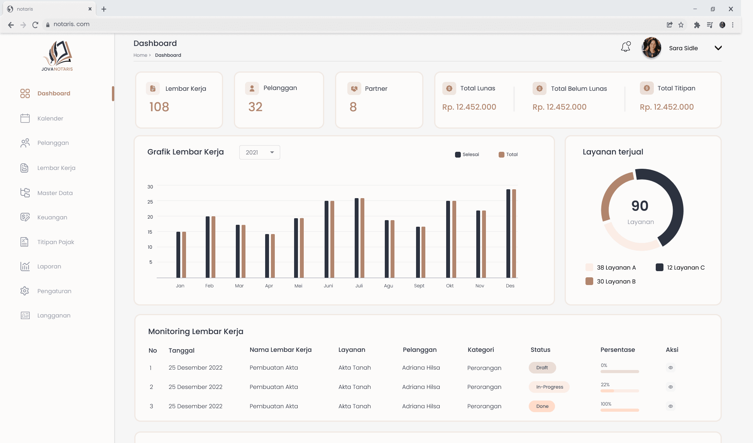View details of the In-Progress row

point(671,387)
